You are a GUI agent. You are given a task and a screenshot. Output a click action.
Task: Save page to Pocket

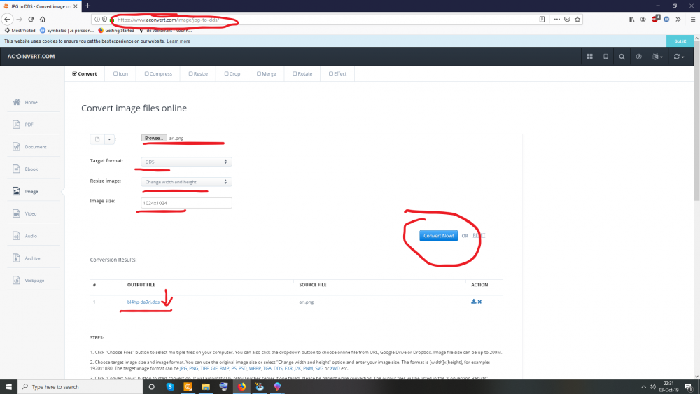[567, 19]
